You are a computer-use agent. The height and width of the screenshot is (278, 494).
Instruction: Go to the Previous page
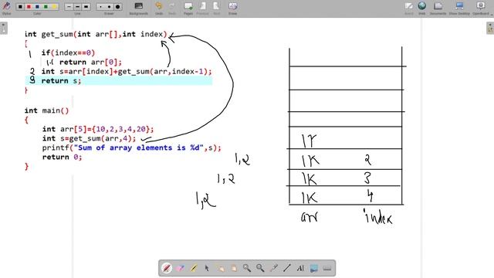click(x=202, y=8)
